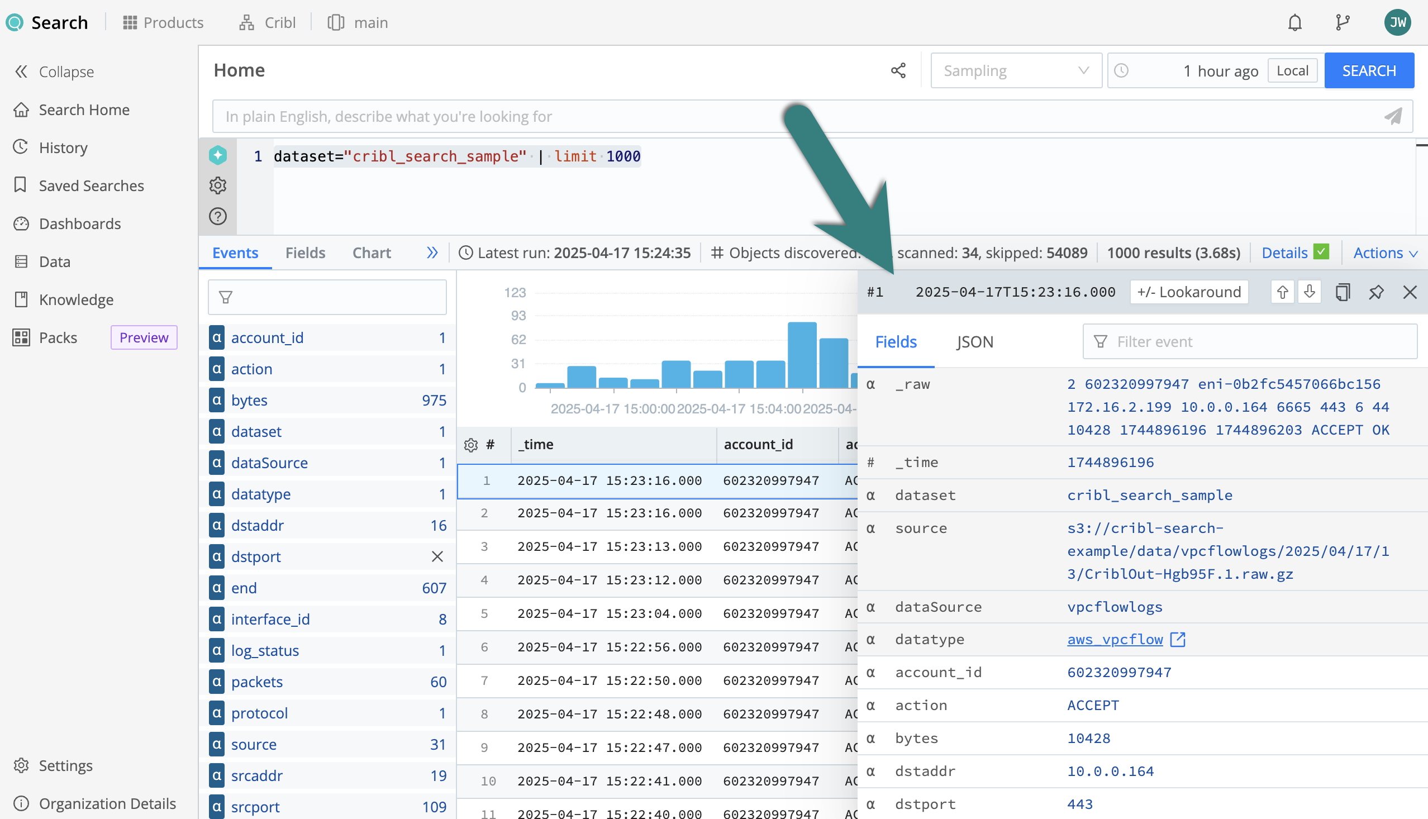This screenshot has height=819, width=1428.
Task: Close the event detail panel
Action: pos(1410,292)
